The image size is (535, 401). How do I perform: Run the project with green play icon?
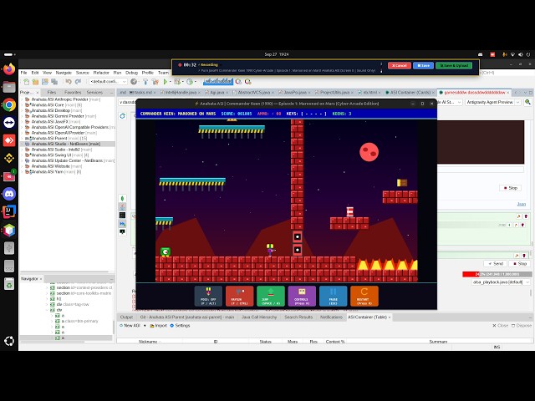(166, 82)
